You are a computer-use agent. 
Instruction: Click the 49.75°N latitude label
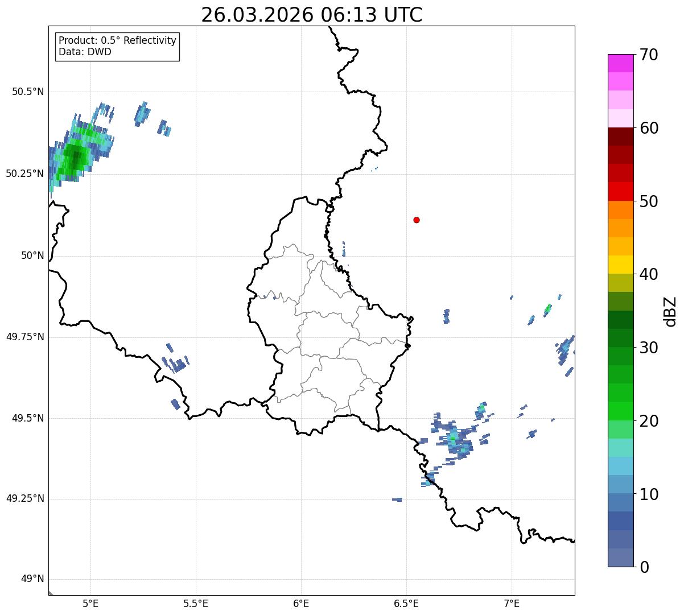24,337
